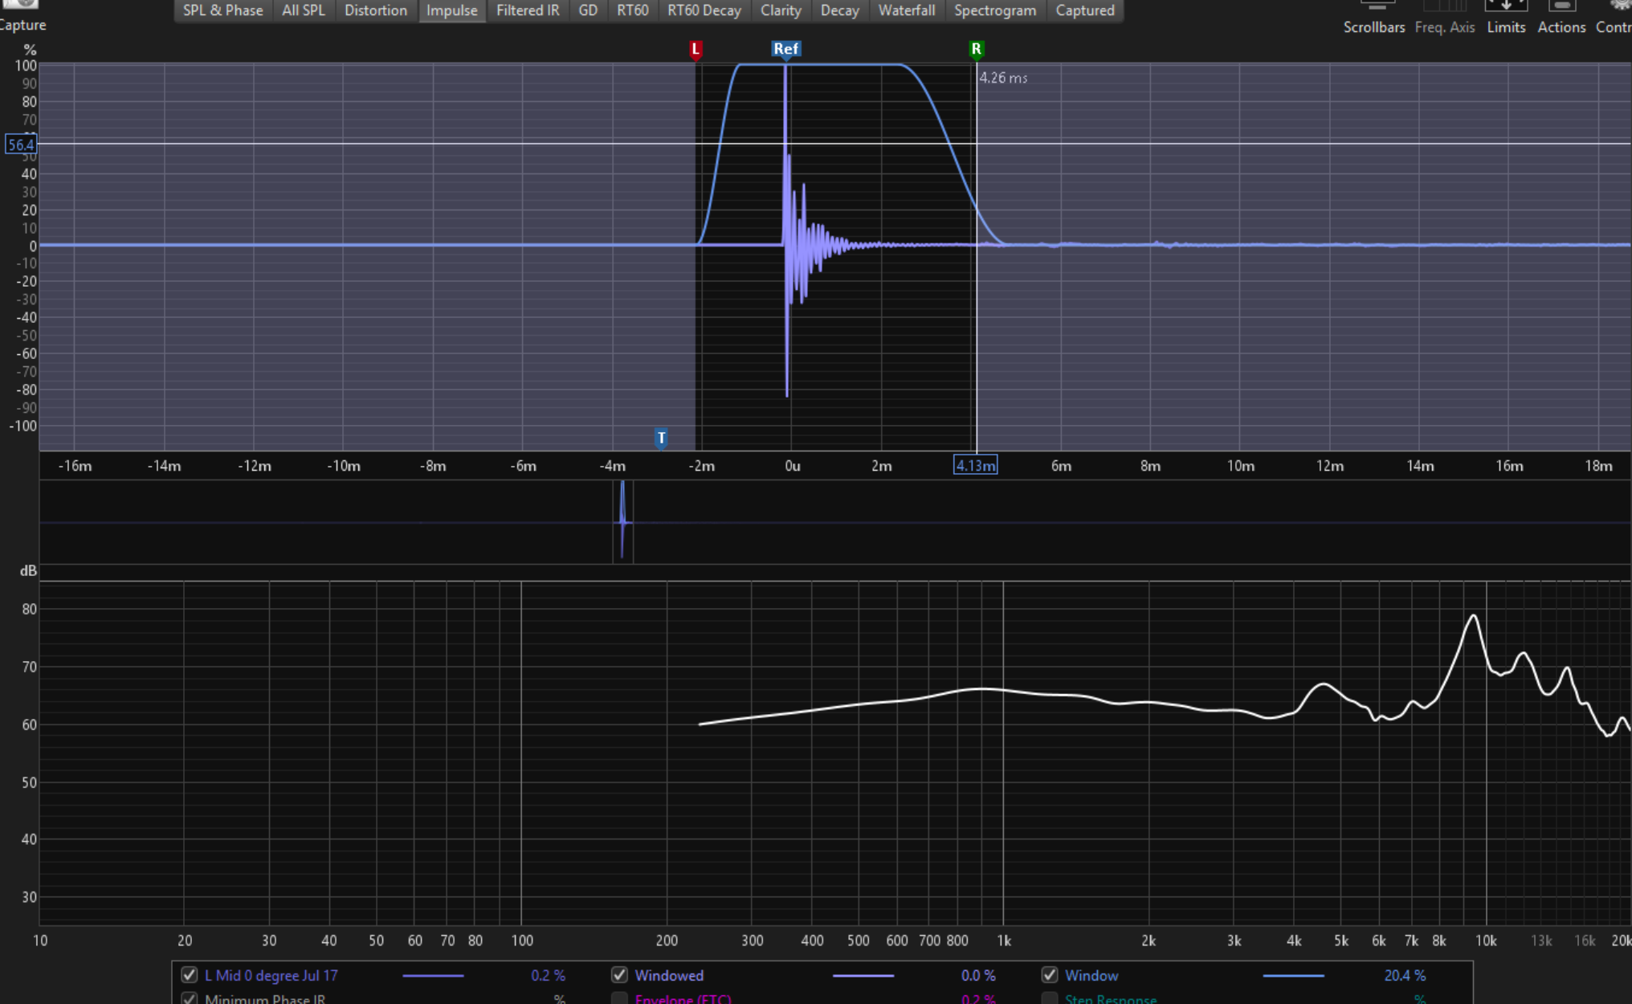Click the 4.26 ms window width label
Screen dimensions: 1632x1004
pos(1003,78)
